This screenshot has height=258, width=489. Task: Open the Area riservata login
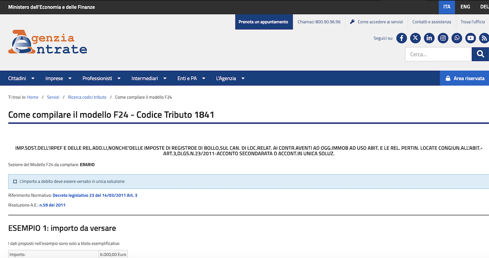pyautogui.click(x=465, y=78)
